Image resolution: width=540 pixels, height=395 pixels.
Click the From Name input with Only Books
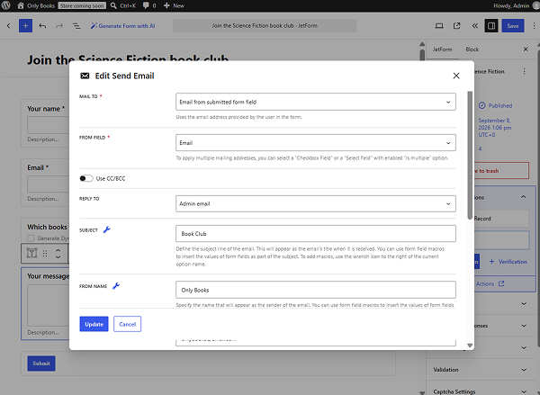pyautogui.click(x=316, y=290)
